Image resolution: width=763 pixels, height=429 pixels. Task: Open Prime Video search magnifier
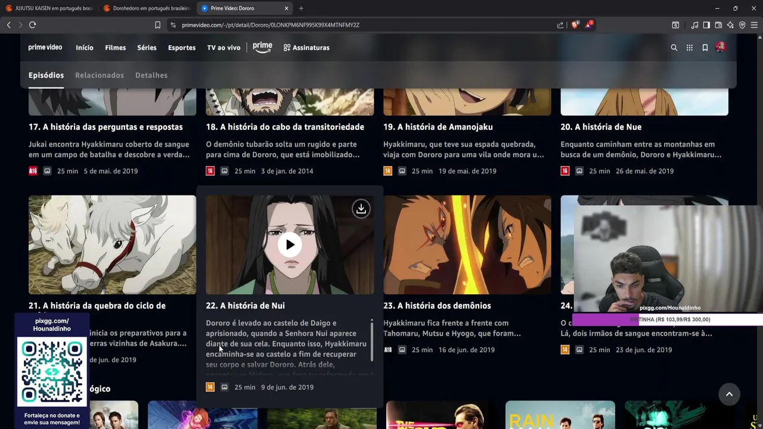click(674, 48)
